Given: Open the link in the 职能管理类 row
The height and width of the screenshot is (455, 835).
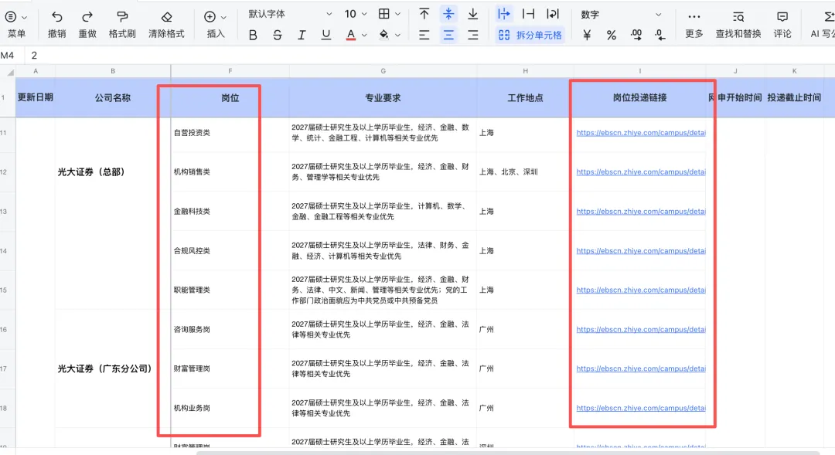Looking at the screenshot, I should pyautogui.click(x=641, y=290).
